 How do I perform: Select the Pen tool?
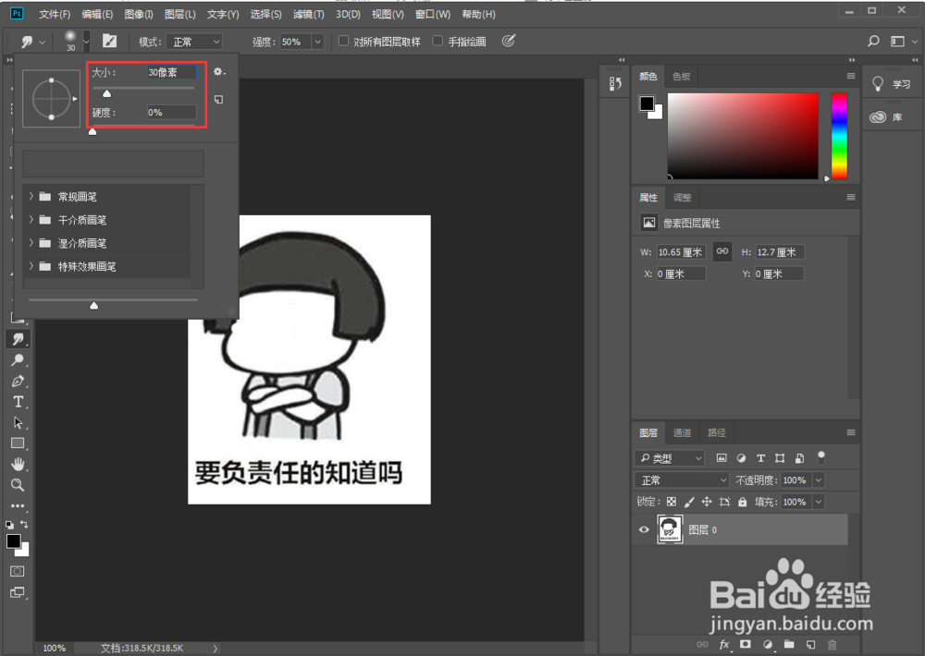pyautogui.click(x=18, y=382)
